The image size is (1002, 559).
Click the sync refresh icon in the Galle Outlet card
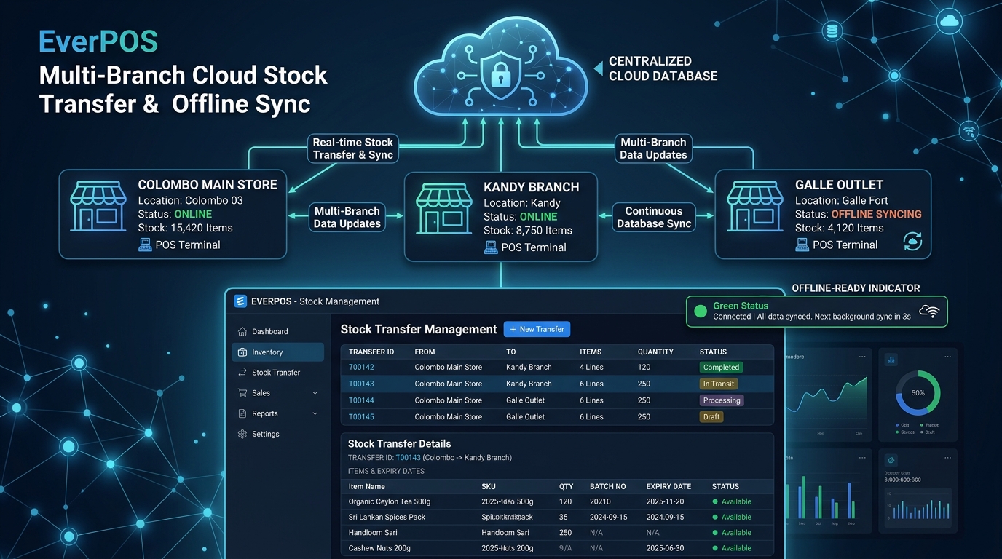(x=912, y=242)
